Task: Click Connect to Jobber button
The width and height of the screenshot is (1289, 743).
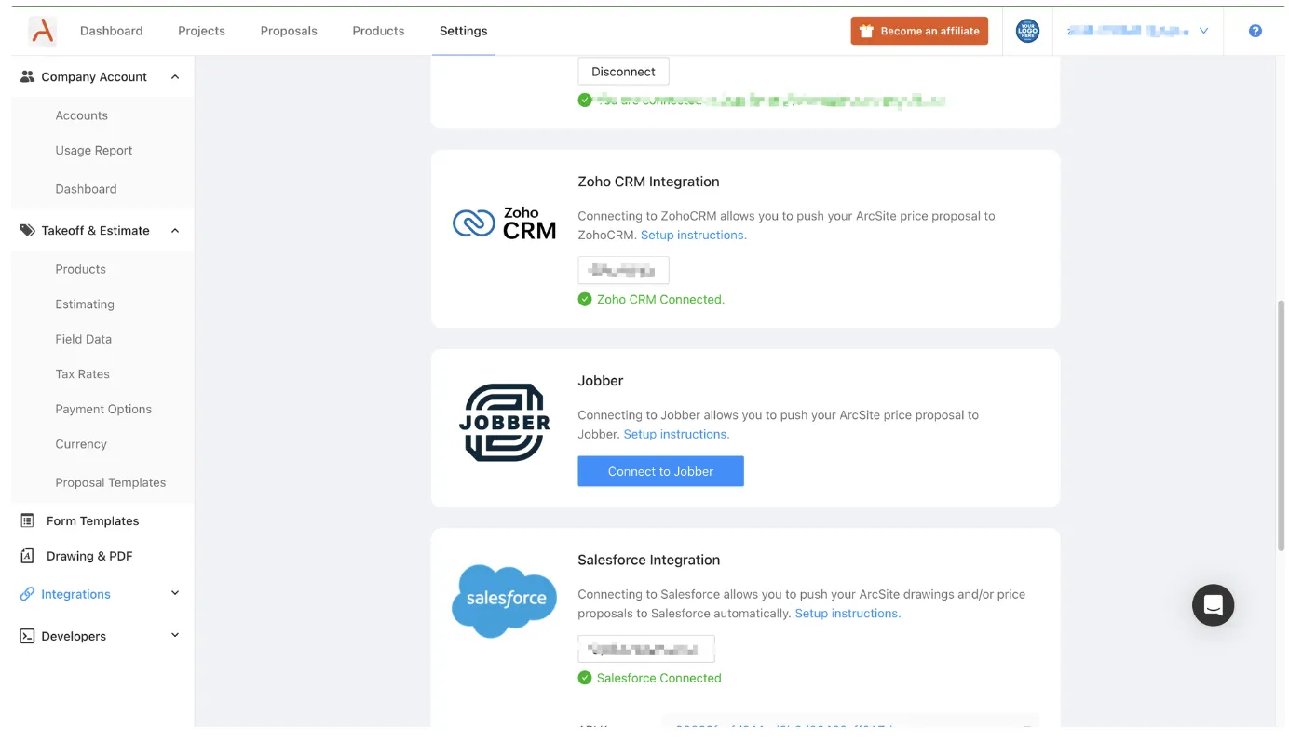Action: (x=660, y=471)
